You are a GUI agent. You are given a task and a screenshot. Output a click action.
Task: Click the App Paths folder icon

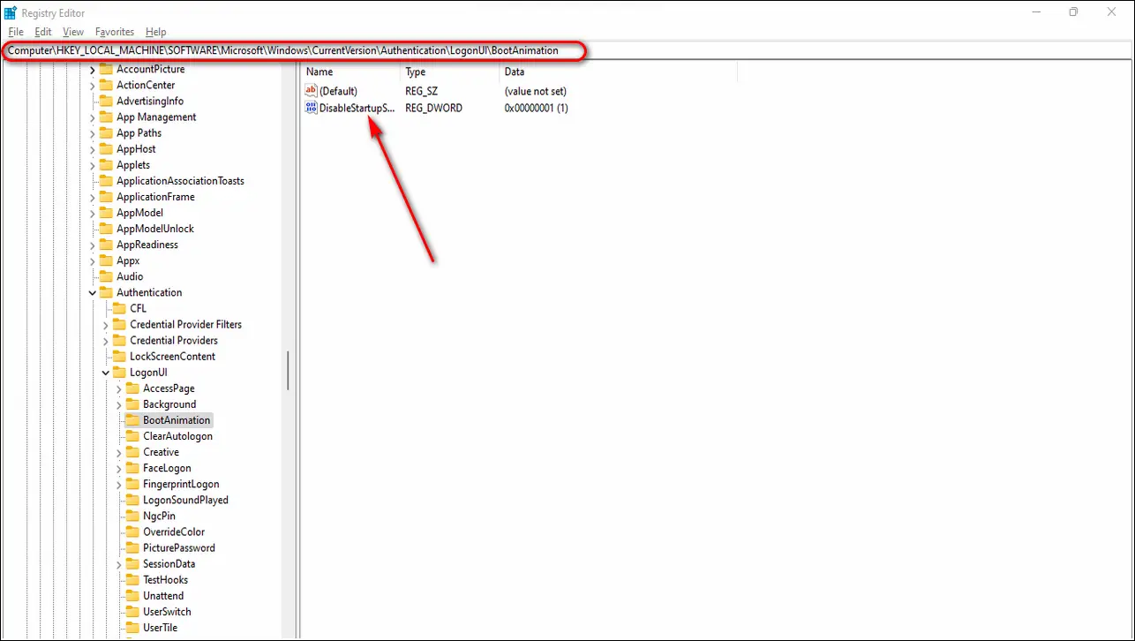pyautogui.click(x=106, y=133)
